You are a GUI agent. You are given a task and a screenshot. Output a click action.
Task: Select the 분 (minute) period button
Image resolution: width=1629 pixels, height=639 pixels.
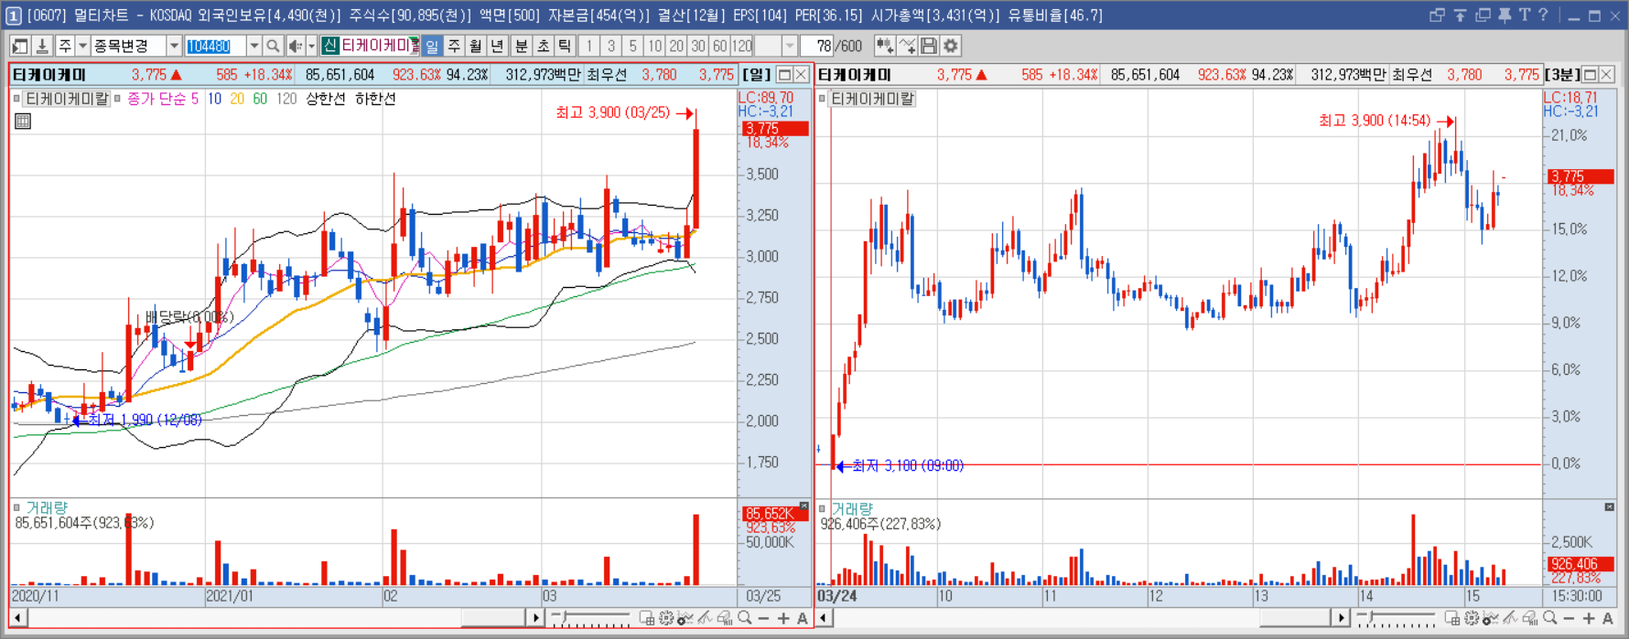point(522,46)
